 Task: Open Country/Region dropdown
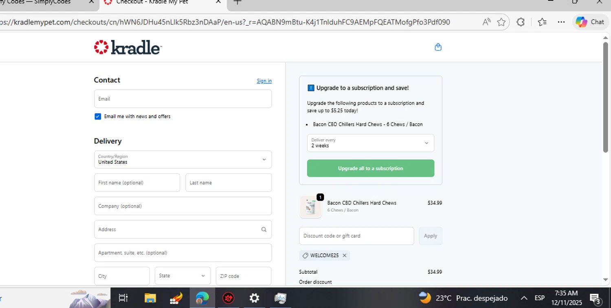click(x=183, y=159)
